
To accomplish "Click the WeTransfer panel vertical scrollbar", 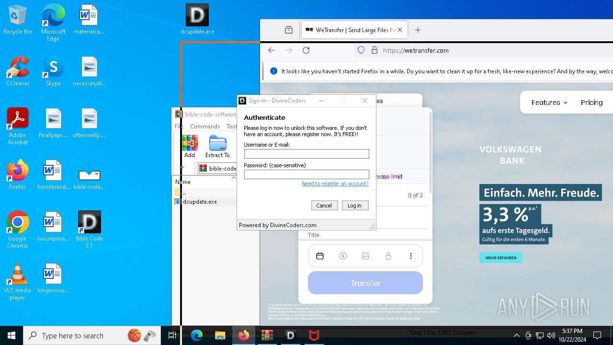I will tap(431, 152).
